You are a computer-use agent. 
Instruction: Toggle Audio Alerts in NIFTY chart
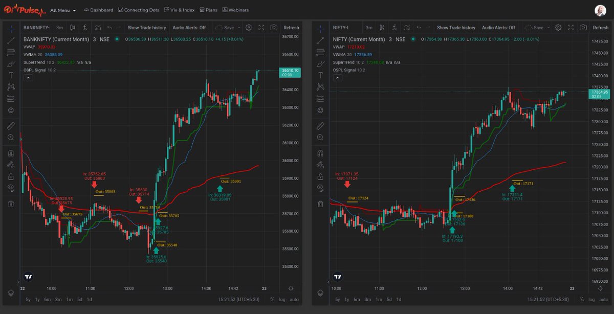click(498, 28)
